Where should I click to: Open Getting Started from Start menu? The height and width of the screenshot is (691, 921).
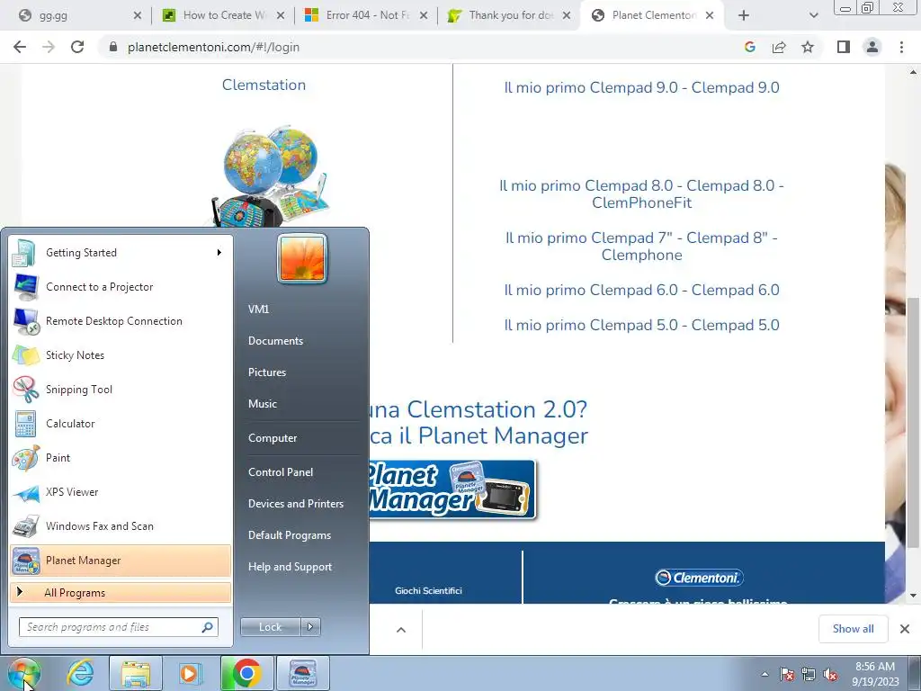tap(121, 253)
